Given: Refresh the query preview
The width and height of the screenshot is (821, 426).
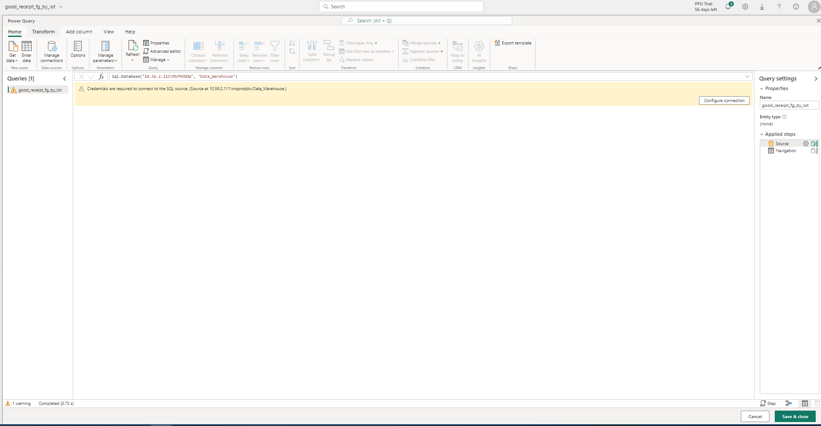Looking at the screenshot, I should point(132,50).
